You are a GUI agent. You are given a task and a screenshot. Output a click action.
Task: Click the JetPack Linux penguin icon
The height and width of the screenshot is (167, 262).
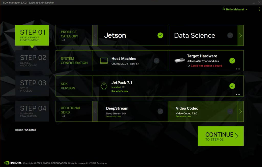point(104,86)
